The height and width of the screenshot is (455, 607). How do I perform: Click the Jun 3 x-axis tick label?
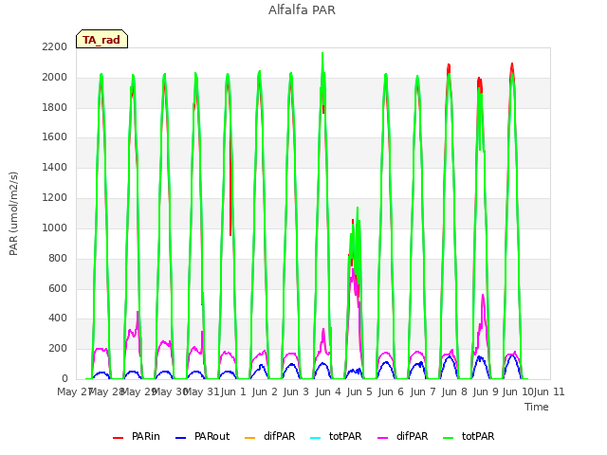296,391
